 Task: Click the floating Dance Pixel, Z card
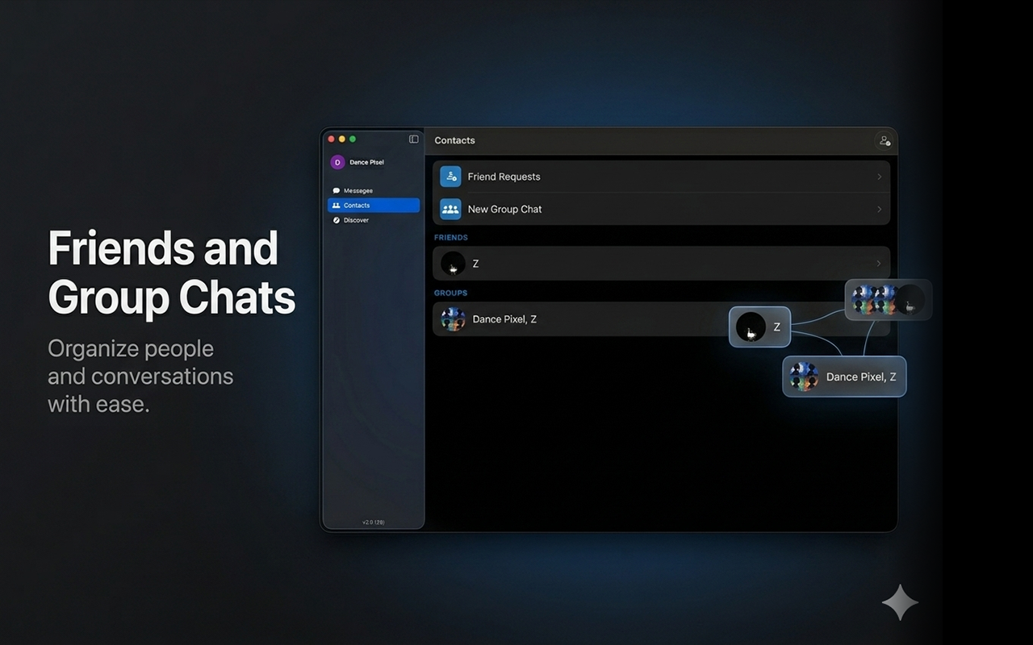point(844,377)
